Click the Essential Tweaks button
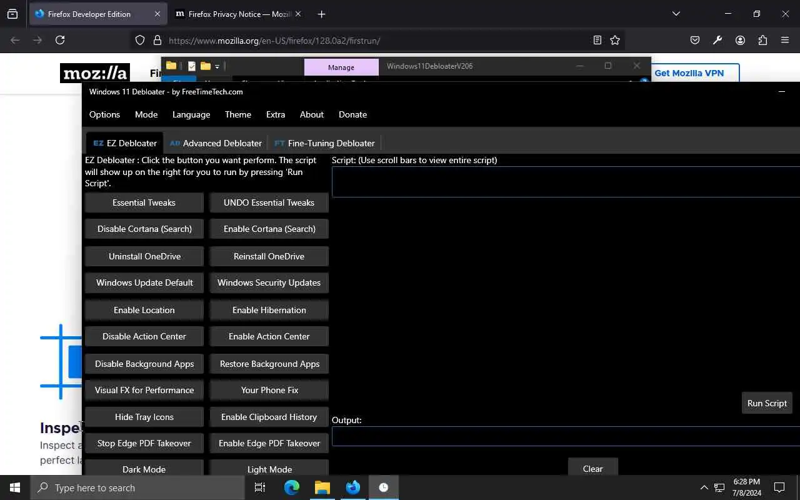This screenshot has width=800, height=500. pyautogui.click(x=144, y=202)
